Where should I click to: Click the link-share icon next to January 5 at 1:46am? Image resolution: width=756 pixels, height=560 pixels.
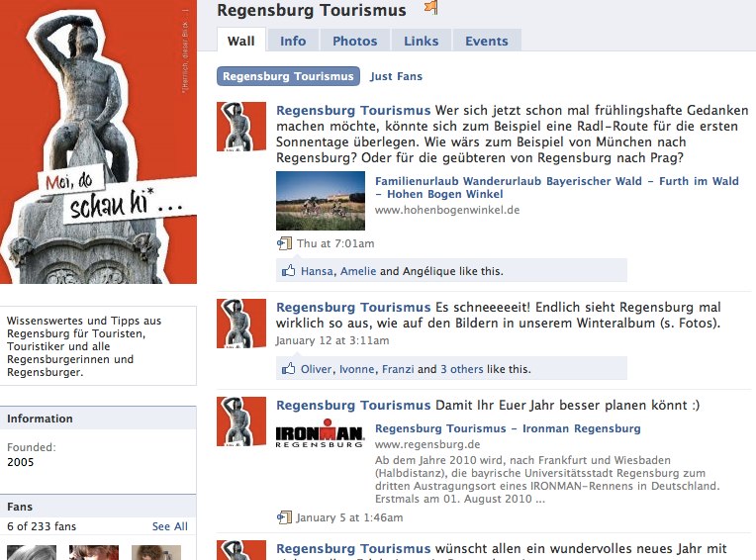(284, 517)
